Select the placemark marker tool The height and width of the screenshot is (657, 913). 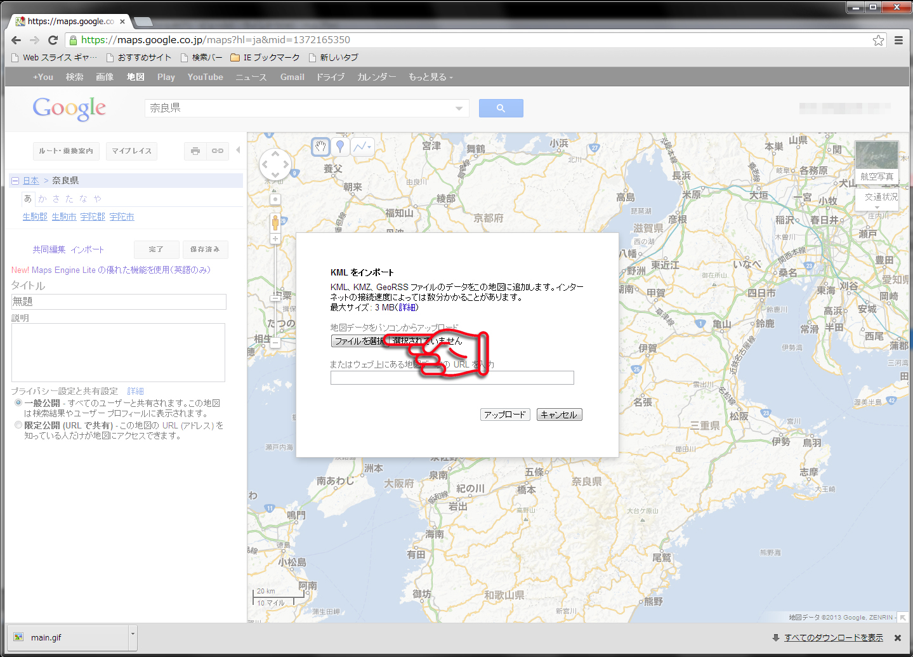click(340, 147)
